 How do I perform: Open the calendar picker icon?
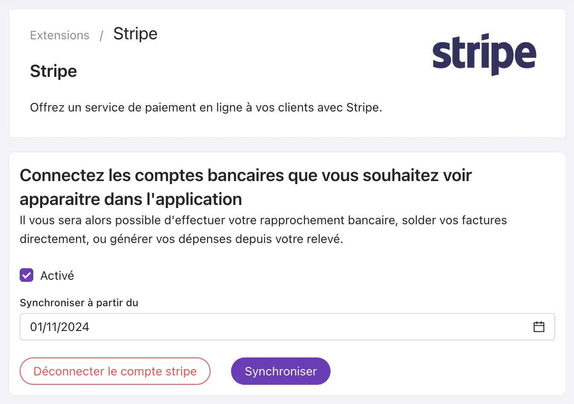click(x=539, y=327)
